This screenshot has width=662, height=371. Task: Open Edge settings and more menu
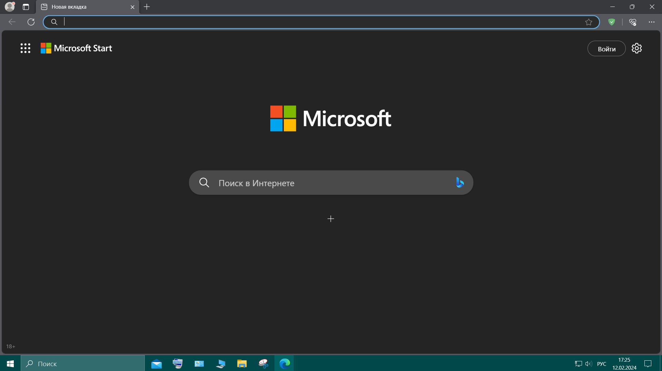point(651,22)
